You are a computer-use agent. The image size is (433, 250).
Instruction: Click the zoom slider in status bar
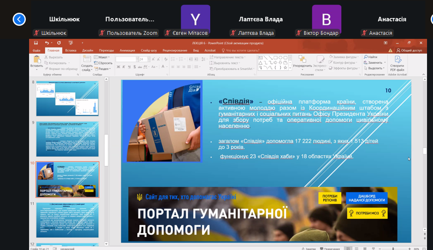pyautogui.click(x=393, y=249)
